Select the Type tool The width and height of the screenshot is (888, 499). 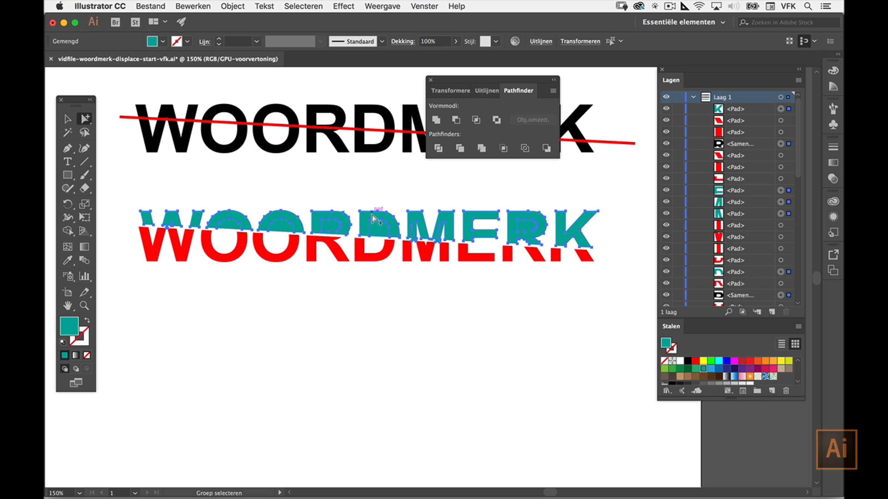click(67, 162)
